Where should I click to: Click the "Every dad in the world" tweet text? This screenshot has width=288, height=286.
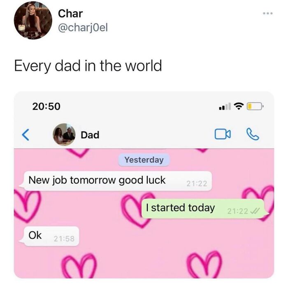point(88,65)
